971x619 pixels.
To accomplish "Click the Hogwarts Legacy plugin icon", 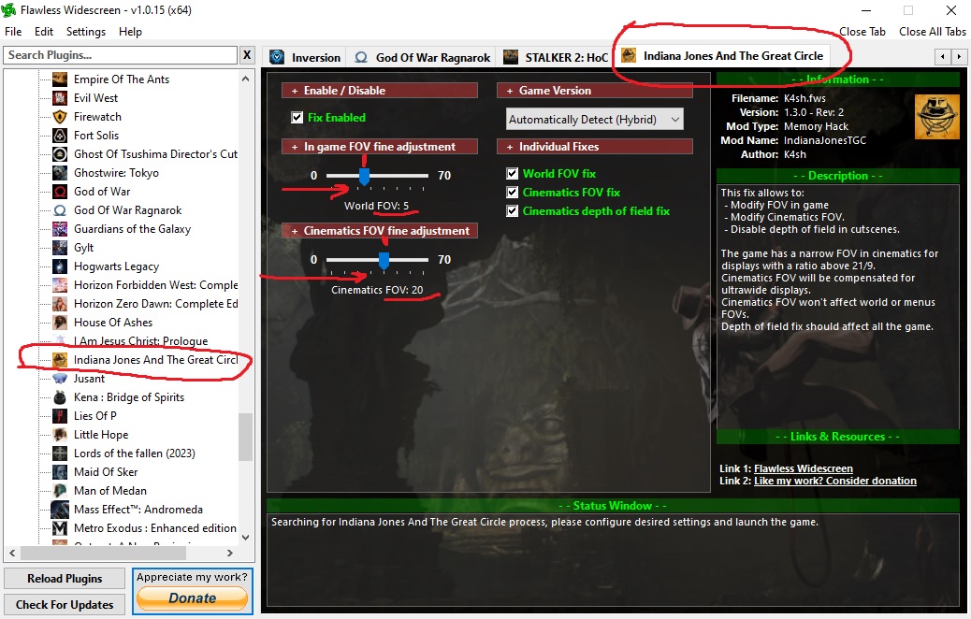I will 60,266.
